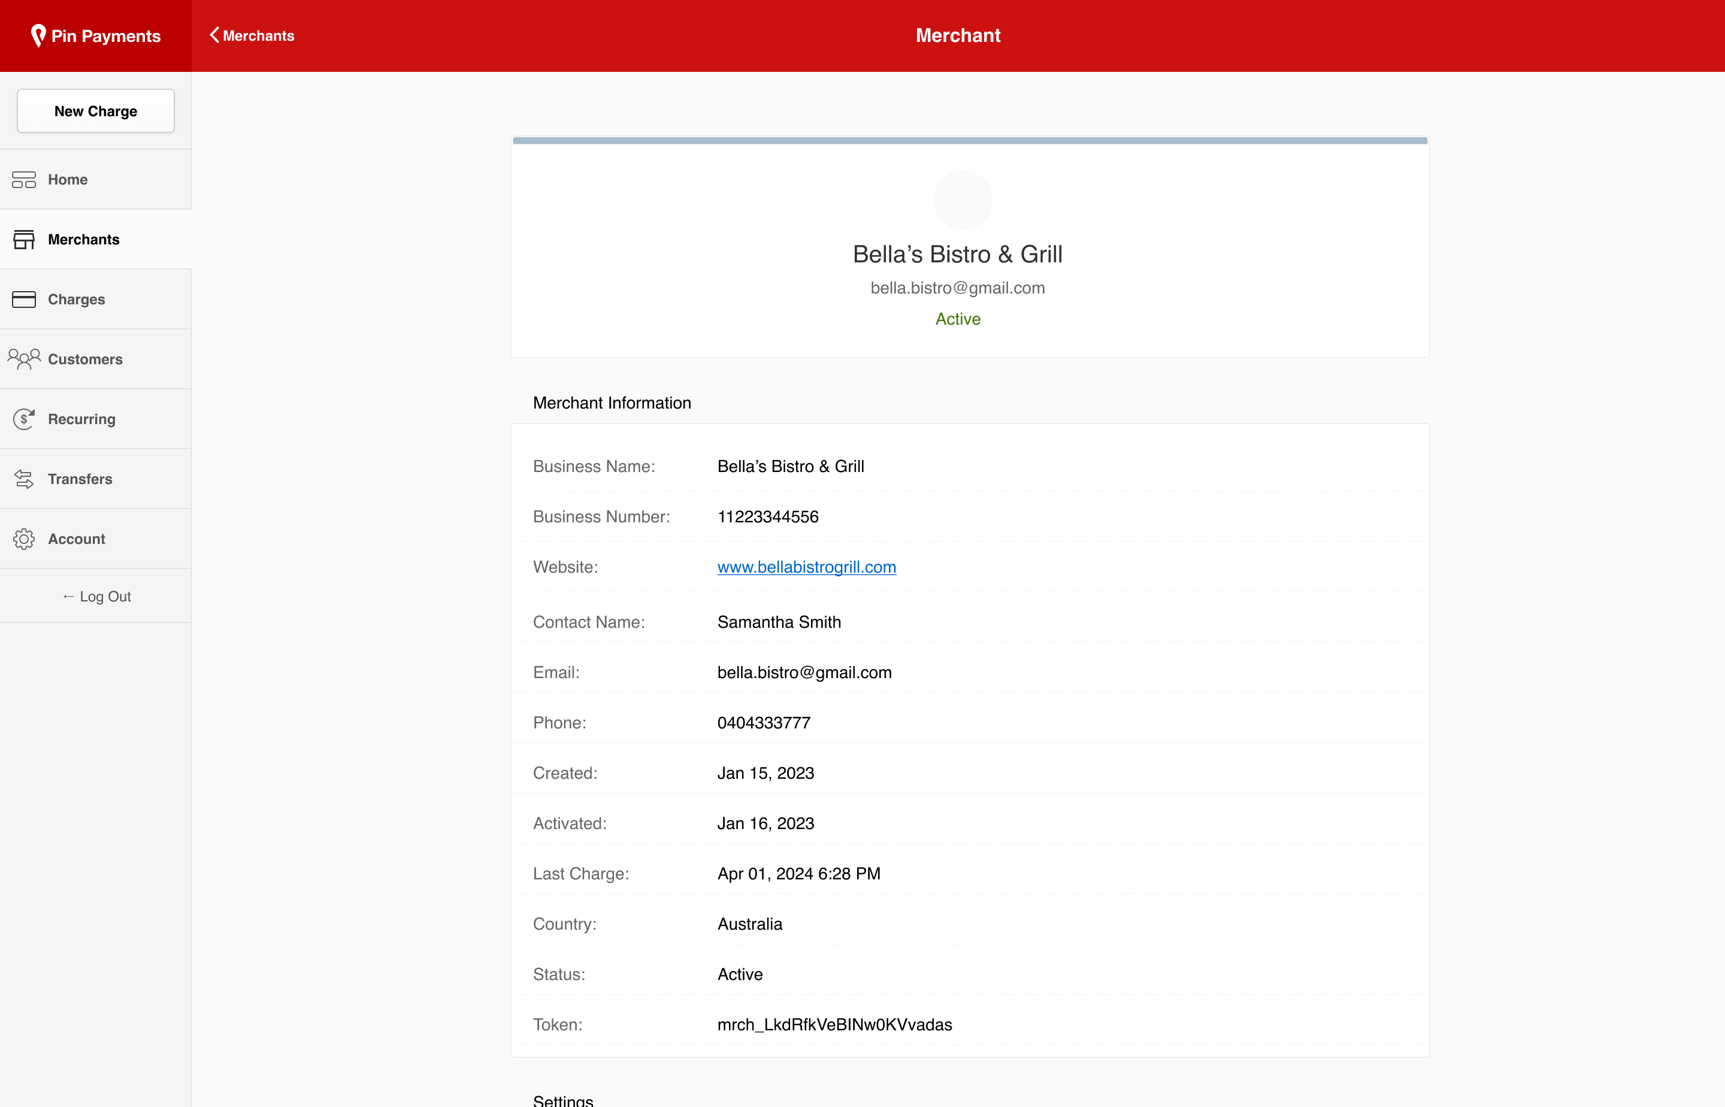
Task: Click the Account gear icon
Action: [24, 539]
